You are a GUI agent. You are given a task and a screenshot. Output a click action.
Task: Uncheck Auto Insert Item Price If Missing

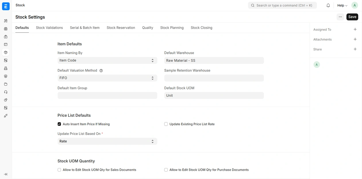[x=59, y=124]
